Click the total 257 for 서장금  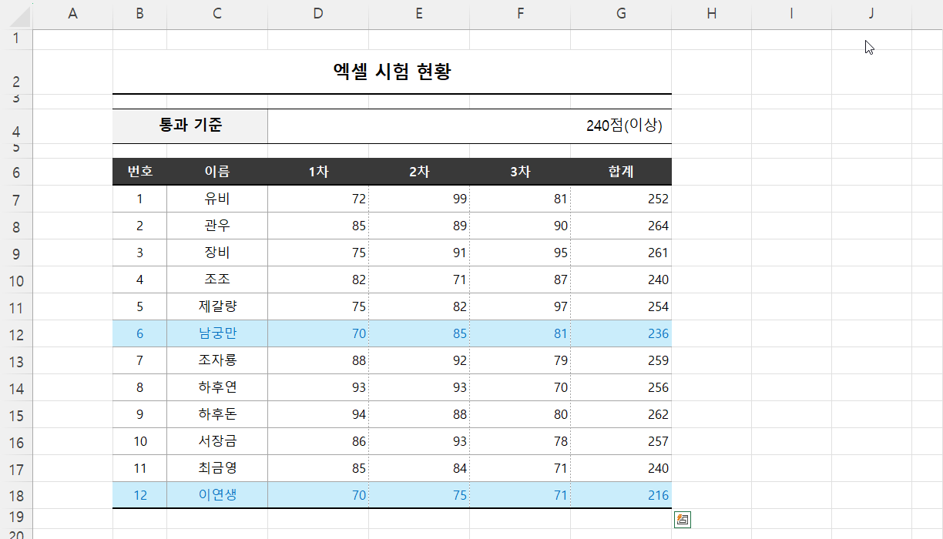(x=621, y=441)
